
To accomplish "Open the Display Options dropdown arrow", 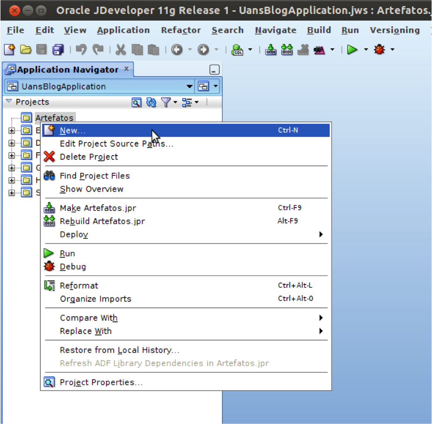I will click(197, 103).
